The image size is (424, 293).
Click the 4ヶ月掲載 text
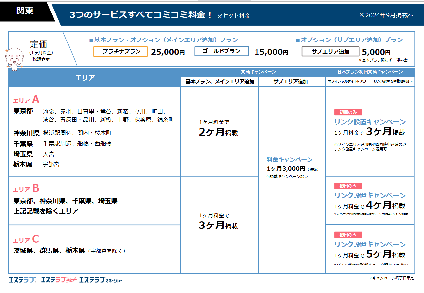[x=386, y=205]
